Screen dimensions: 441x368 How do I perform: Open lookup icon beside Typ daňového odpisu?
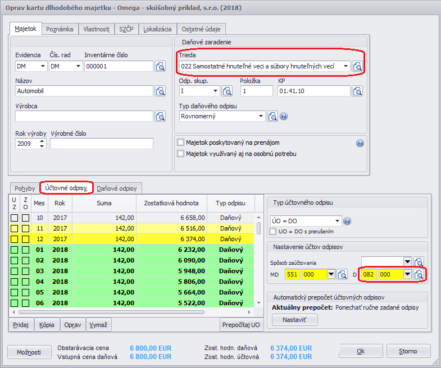(272, 116)
